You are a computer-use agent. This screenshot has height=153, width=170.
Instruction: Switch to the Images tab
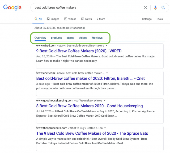tap(53, 19)
